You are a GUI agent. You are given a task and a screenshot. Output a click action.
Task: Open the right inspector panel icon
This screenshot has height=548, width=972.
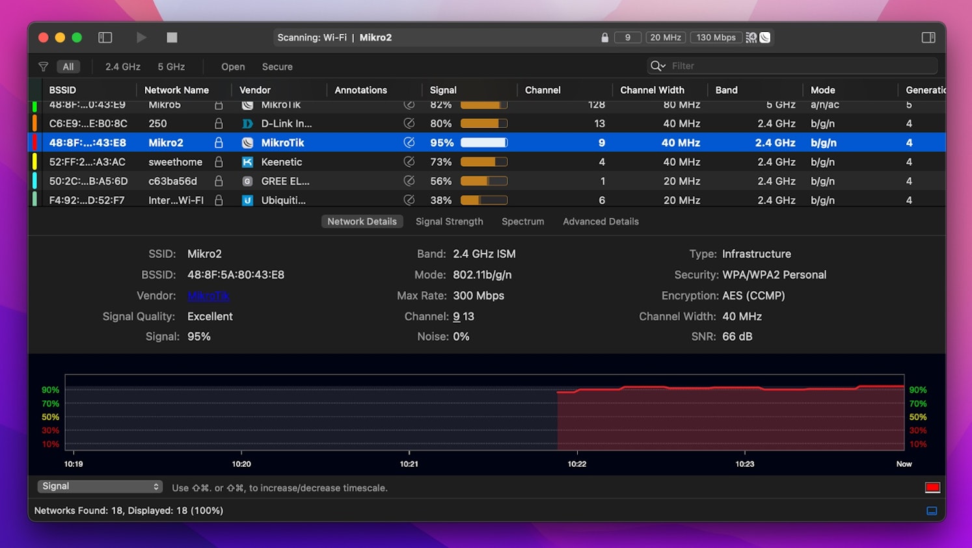coord(928,37)
